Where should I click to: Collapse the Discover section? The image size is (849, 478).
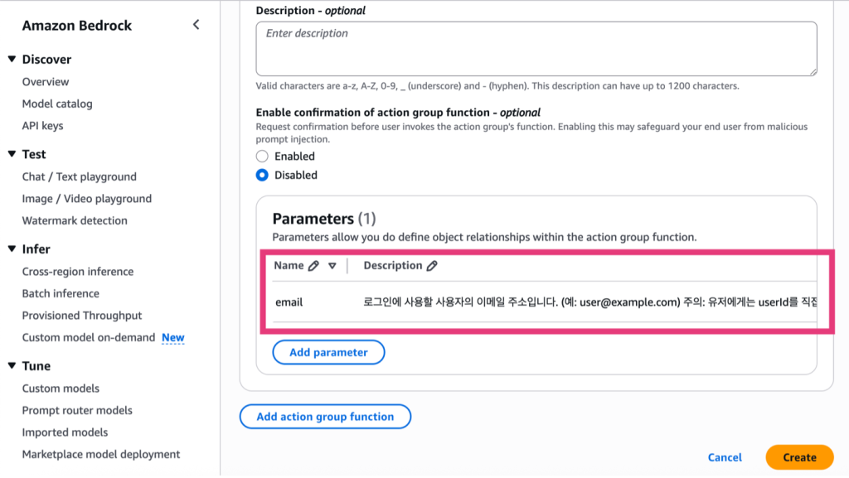[12, 59]
